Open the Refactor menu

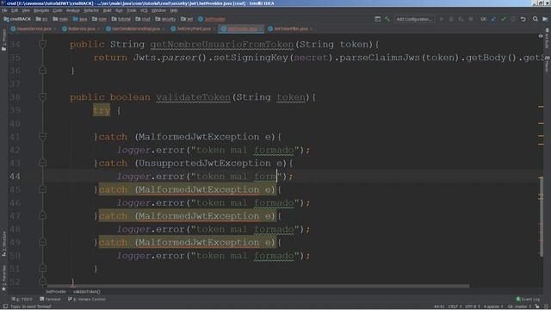pyautogui.click(x=91, y=10)
